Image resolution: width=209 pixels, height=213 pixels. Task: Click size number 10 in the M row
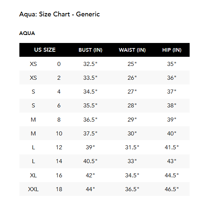59,134
